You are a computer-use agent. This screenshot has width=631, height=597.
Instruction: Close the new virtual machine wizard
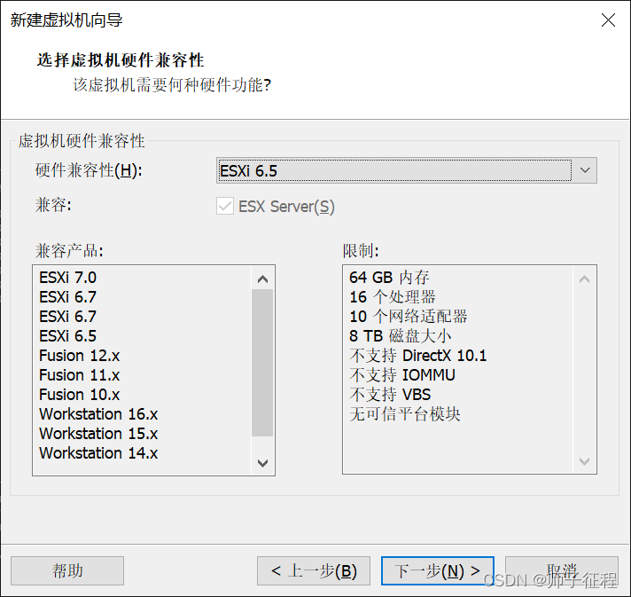(608, 20)
